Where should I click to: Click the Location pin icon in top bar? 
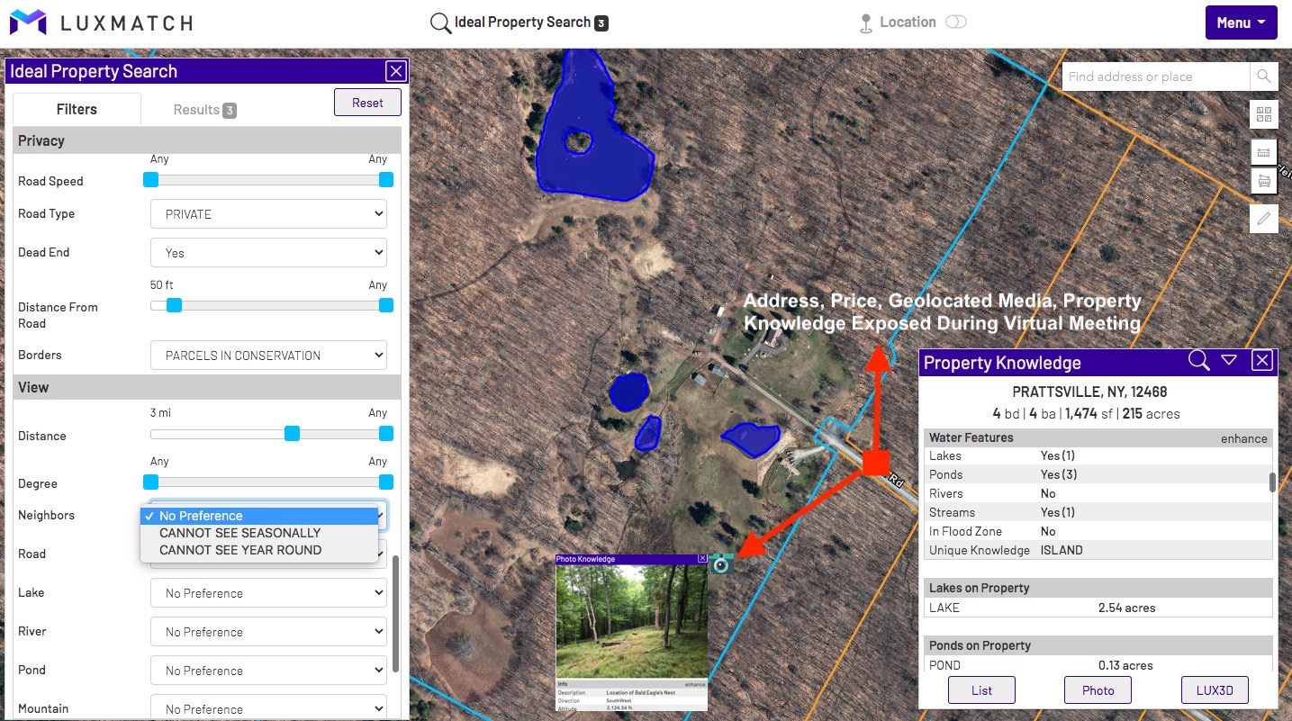pyautogui.click(x=866, y=23)
